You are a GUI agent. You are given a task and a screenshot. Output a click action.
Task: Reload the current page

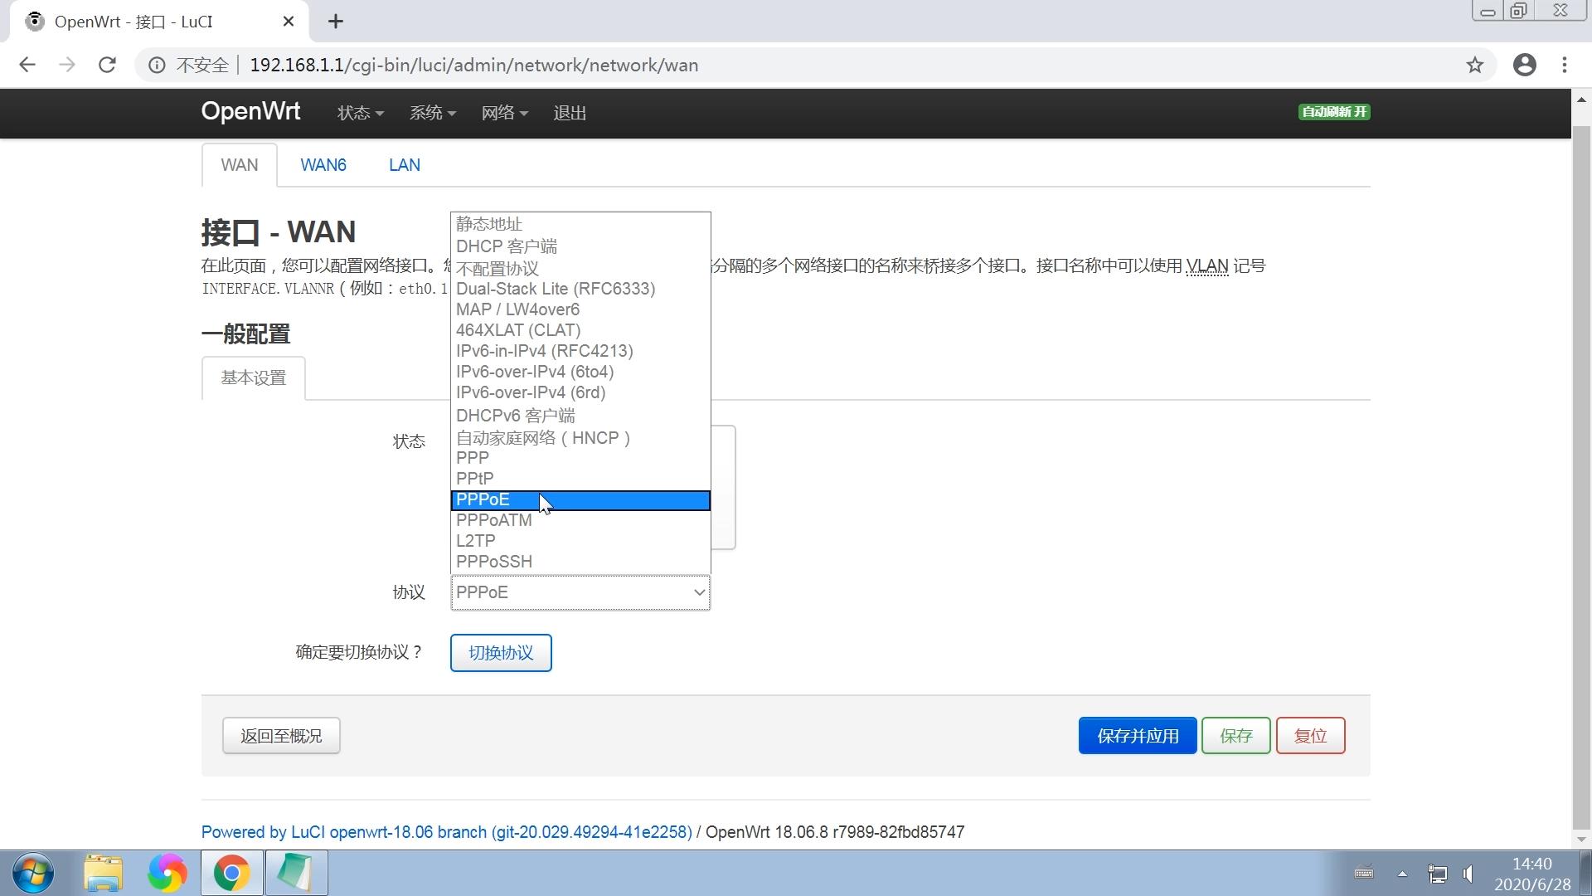(x=107, y=65)
